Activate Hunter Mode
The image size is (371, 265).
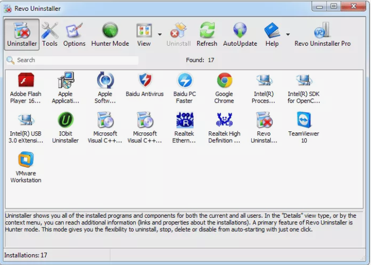tap(110, 34)
